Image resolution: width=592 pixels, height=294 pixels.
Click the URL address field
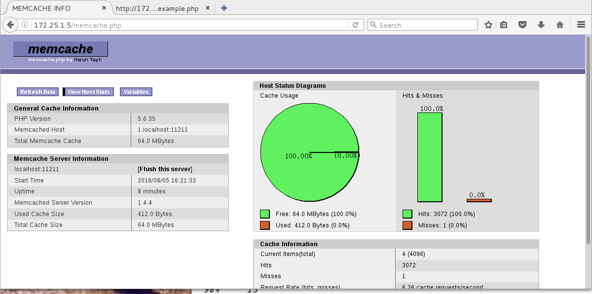(190, 25)
